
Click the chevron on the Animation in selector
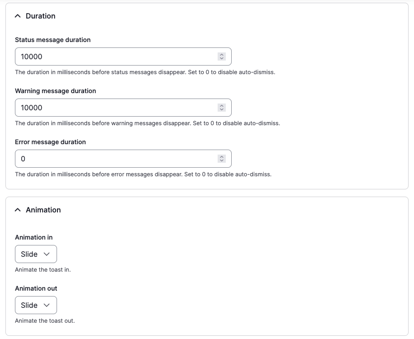[47, 254]
